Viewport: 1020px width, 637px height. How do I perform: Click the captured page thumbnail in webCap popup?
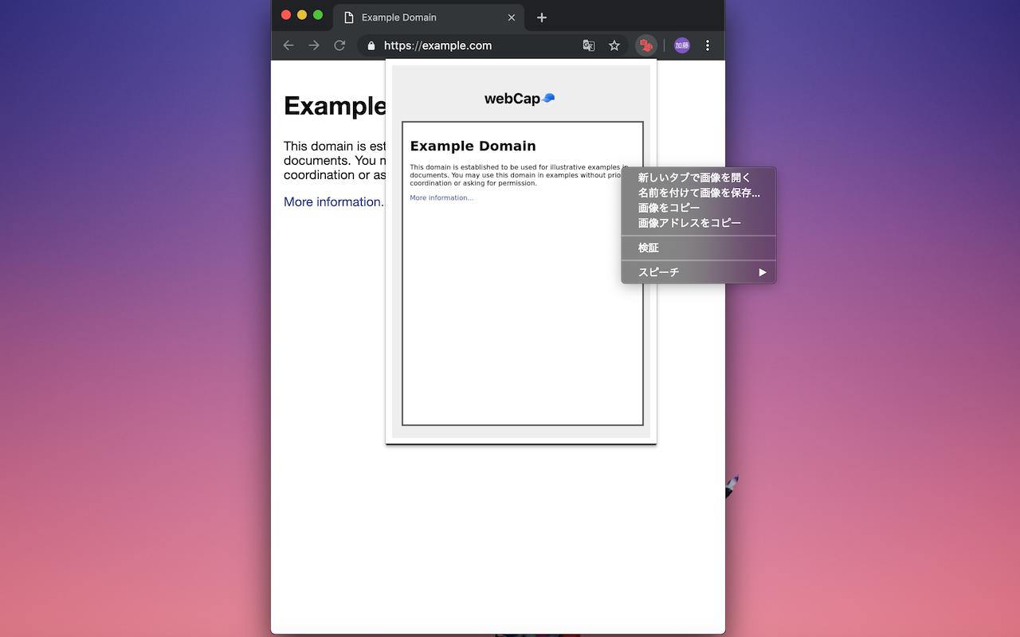click(x=523, y=273)
